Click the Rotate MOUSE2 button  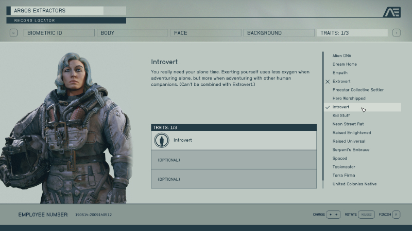(366, 214)
